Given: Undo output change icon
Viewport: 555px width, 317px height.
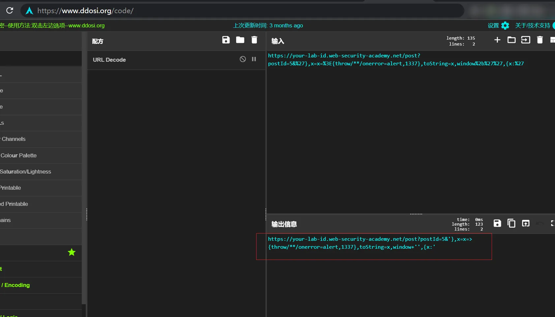Looking at the screenshot, I should [x=540, y=223].
